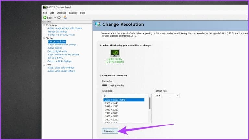Click the Customize... button

pos(110,131)
